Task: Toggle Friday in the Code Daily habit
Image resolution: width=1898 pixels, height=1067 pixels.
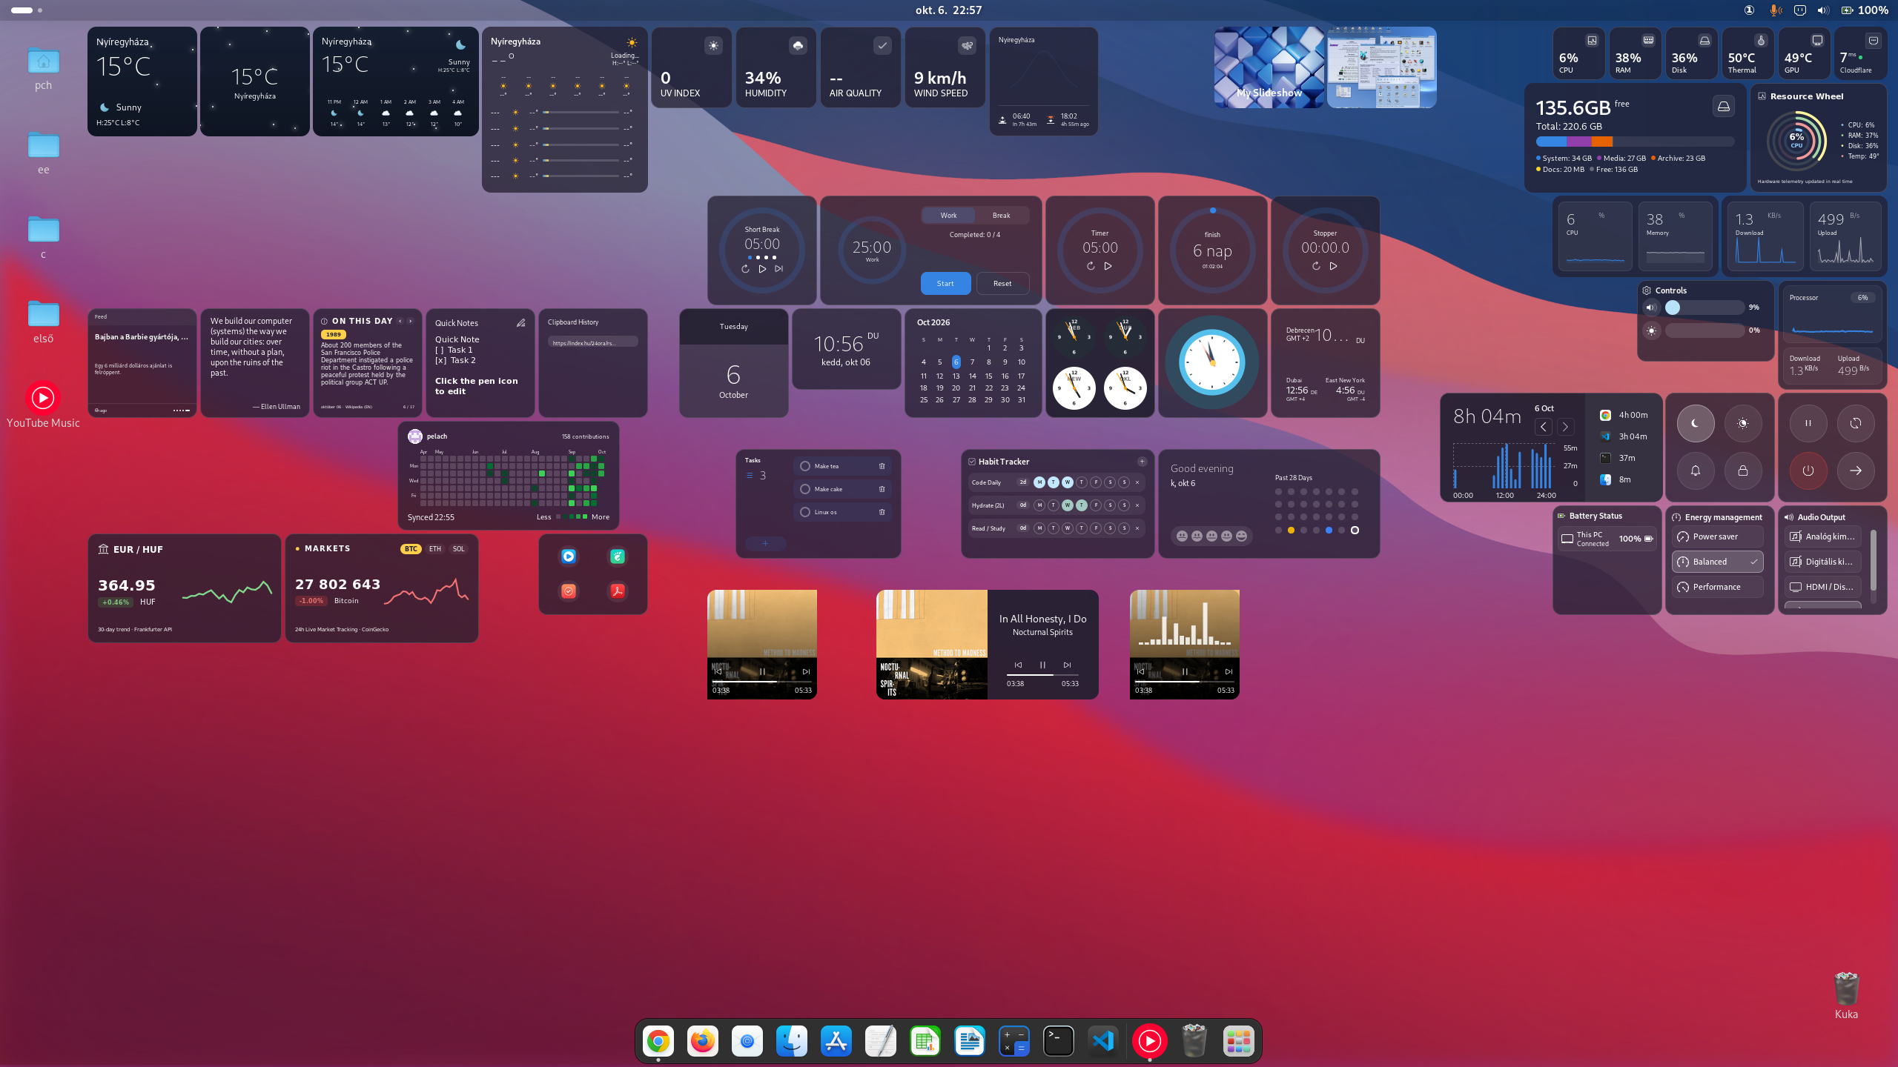Action: tap(1096, 482)
